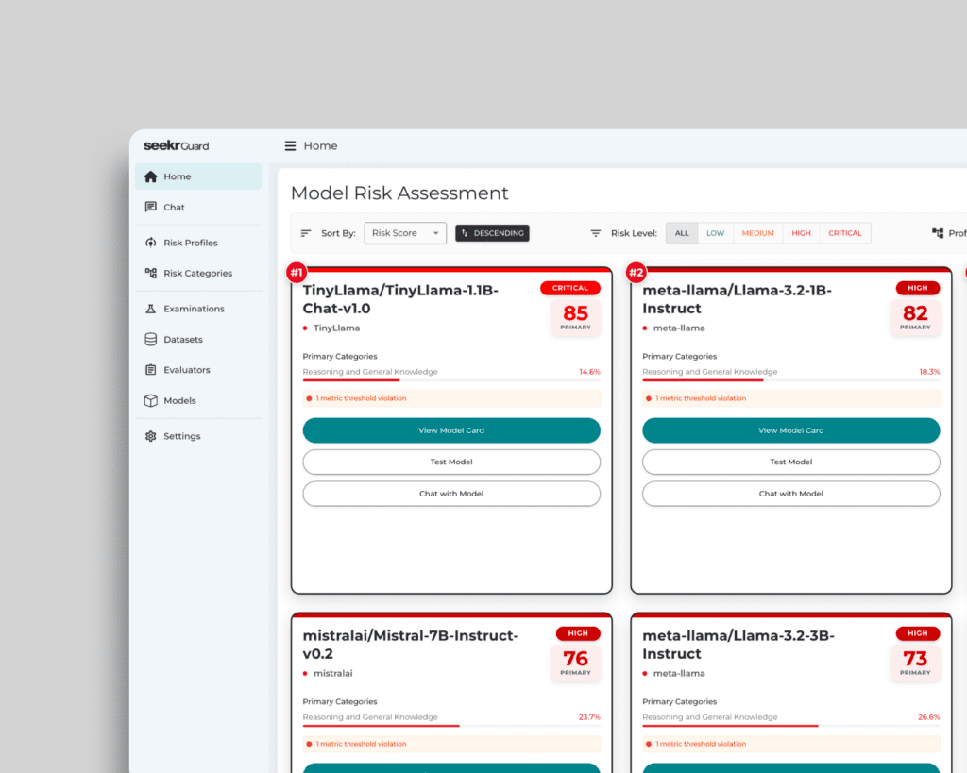
Task: Open Risk Categories from the sidebar
Action: (151, 273)
